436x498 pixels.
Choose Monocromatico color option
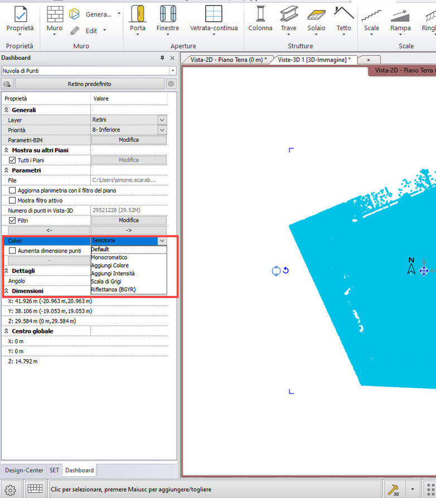(129, 257)
